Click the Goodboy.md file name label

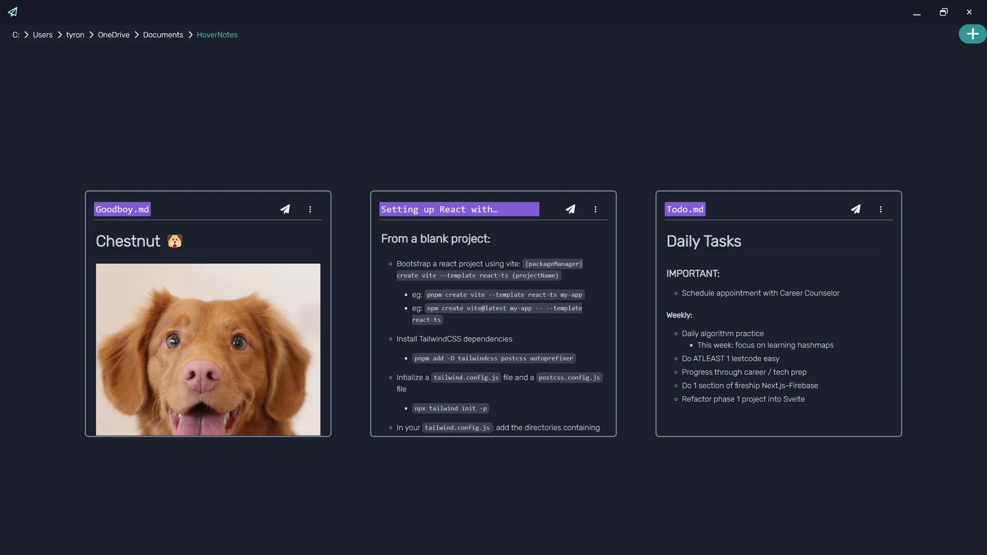point(122,209)
